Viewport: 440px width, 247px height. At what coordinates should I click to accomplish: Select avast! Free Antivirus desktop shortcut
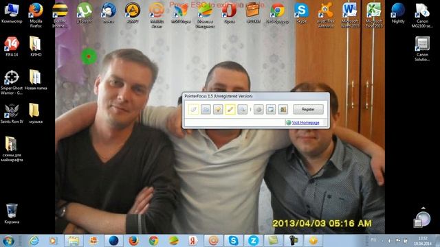click(x=326, y=15)
